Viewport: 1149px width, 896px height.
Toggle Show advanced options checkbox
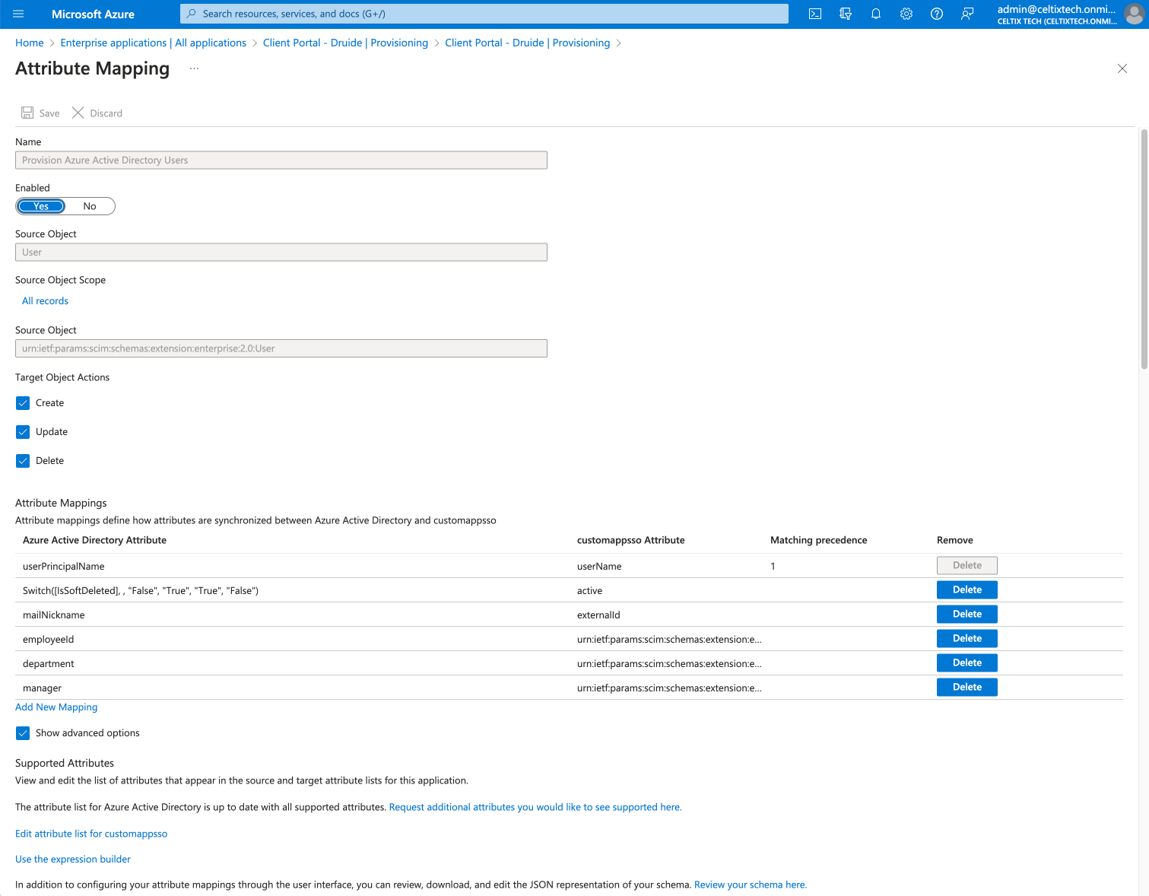click(x=23, y=733)
